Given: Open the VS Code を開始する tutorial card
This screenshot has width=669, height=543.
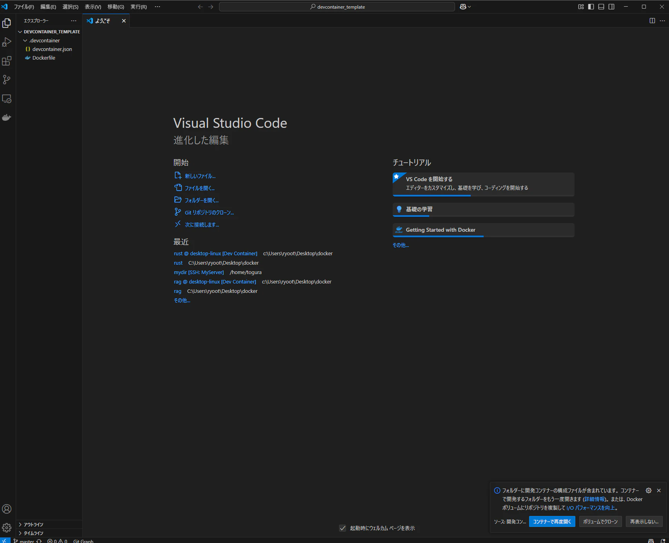Looking at the screenshot, I should (x=483, y=184).
